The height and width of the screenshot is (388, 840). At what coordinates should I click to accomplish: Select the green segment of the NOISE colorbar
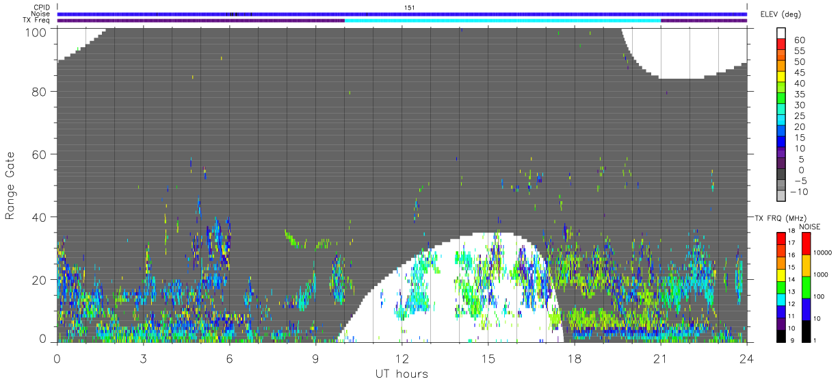pos(806,287)
